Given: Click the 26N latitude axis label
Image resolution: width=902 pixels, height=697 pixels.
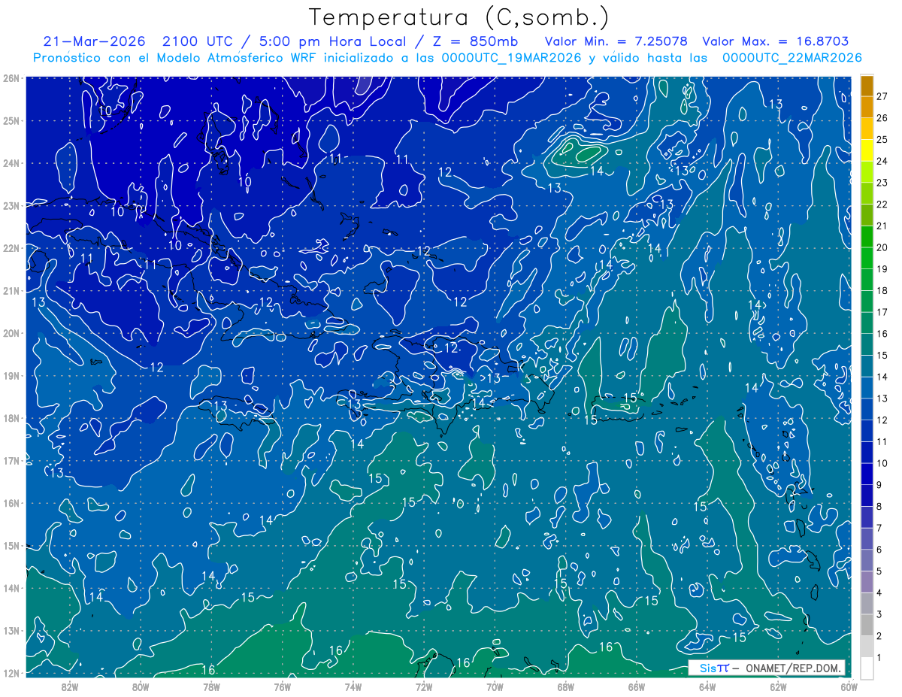Looking at the screenshot, I should (x=11, y=78).
